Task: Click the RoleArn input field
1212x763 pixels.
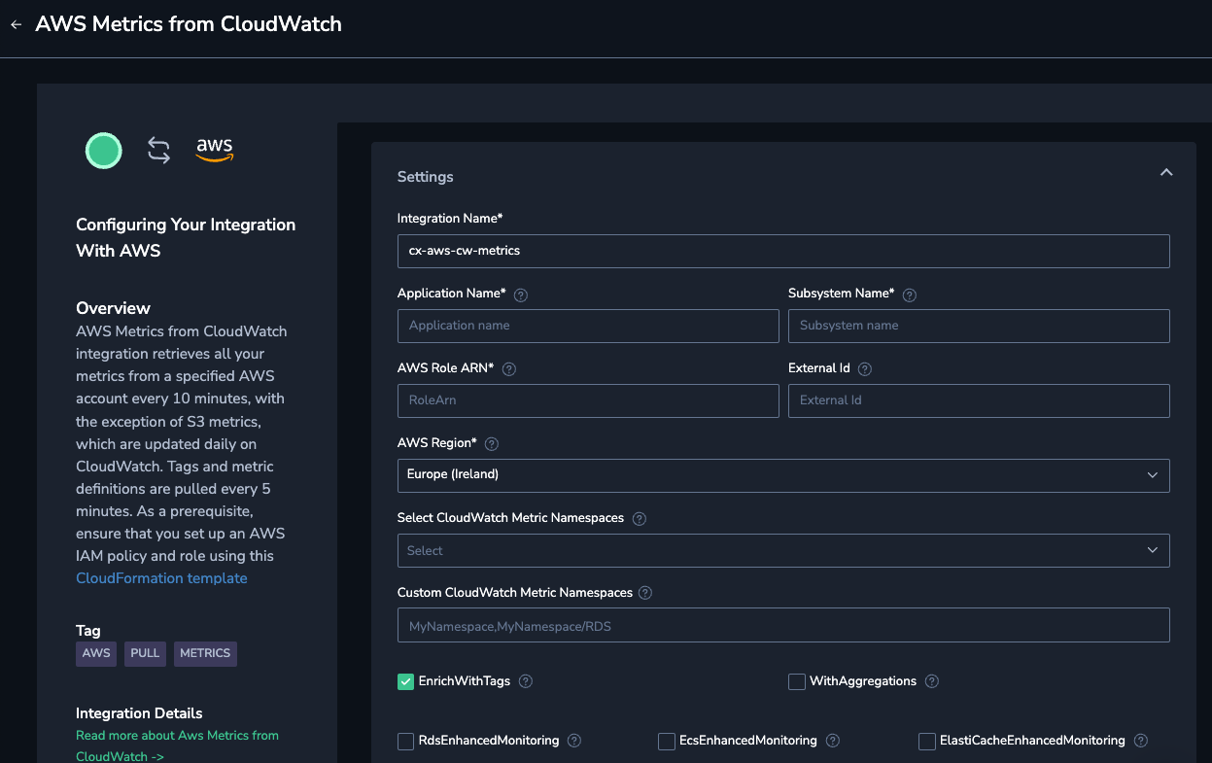Action: pos(588,400)
